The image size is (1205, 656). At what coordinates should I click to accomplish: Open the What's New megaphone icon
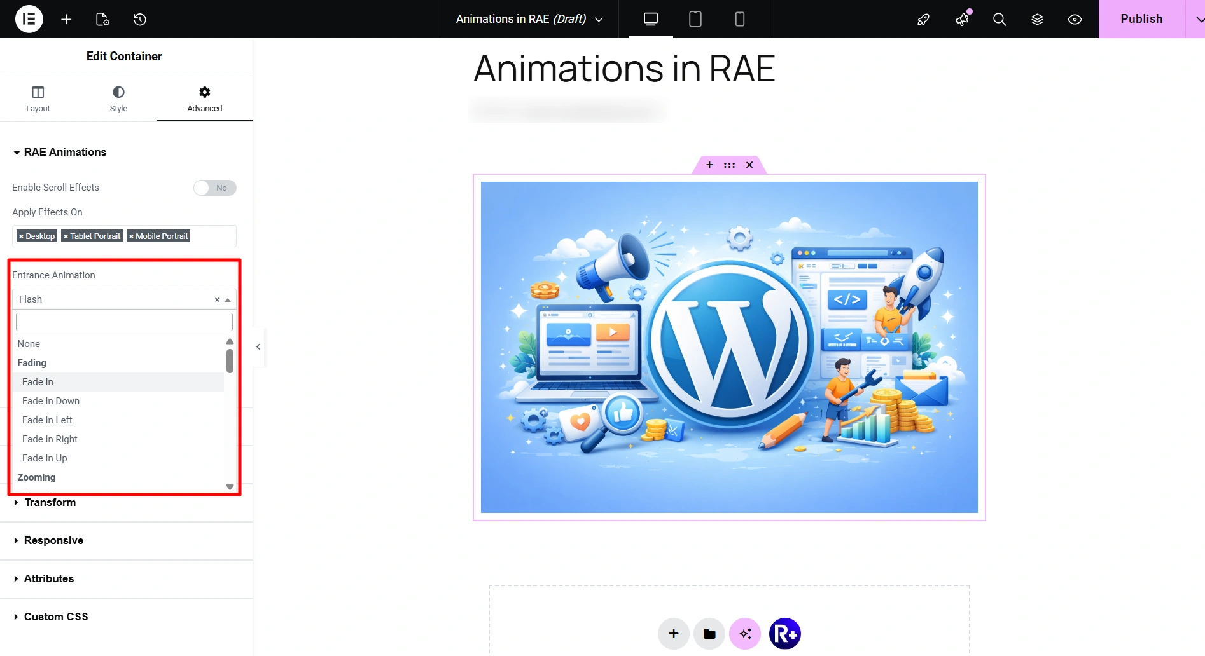coord(962,19)
